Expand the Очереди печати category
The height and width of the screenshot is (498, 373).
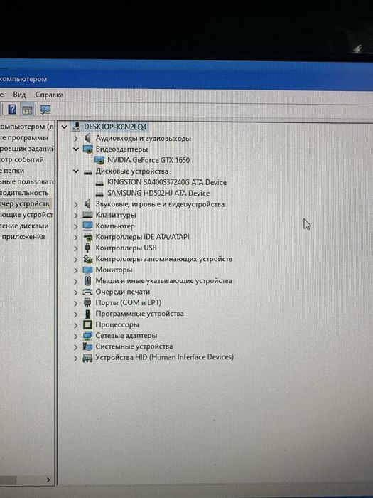[x=76, y=292]
